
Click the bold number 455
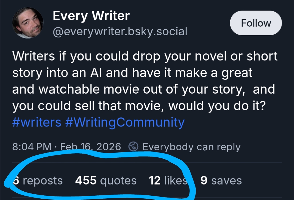pos(86,180)
